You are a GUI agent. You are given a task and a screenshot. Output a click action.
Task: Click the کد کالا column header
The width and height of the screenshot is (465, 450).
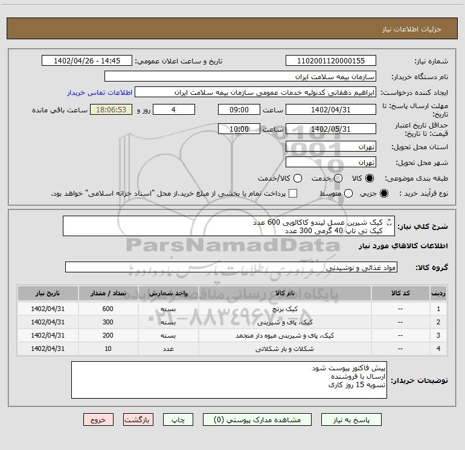pos(400,293)
